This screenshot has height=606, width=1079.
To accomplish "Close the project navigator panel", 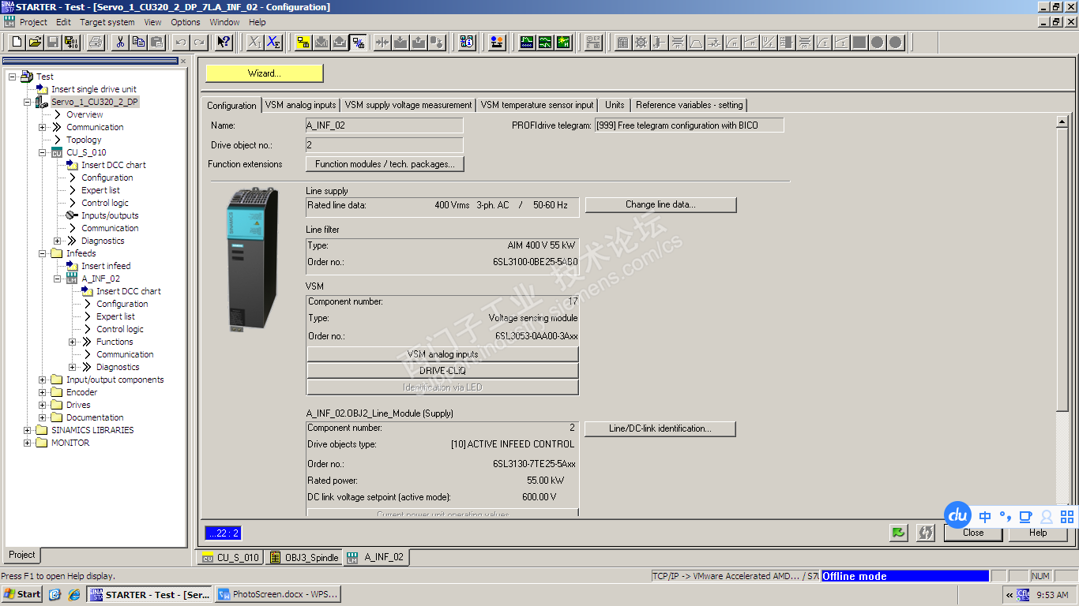I will pos(183,61).
